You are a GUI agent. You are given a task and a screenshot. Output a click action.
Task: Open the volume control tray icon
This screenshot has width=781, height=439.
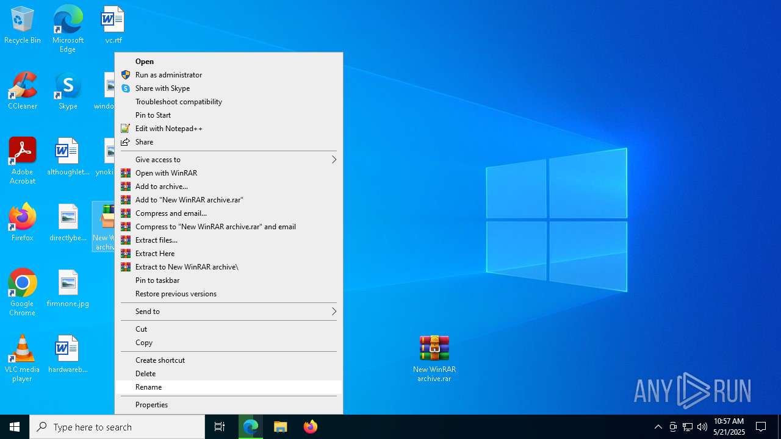702,427
